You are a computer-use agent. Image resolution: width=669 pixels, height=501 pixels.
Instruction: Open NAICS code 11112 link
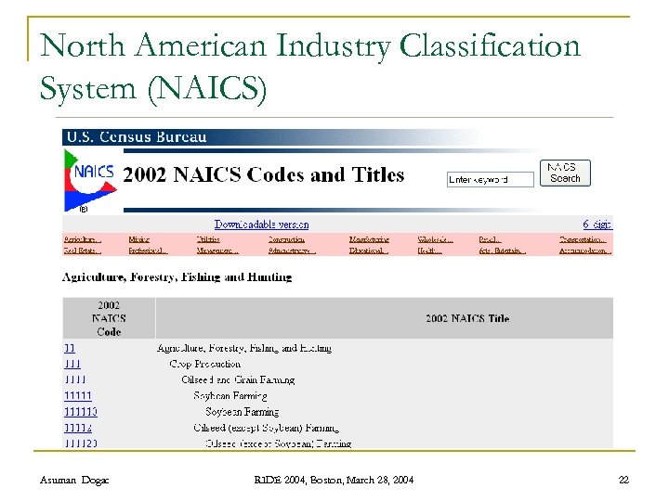(78, 428)
